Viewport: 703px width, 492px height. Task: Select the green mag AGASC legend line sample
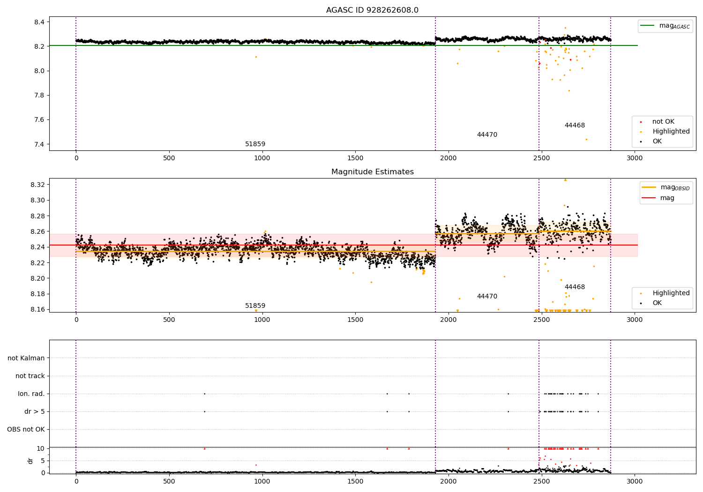pyautogui.click(x=648, y=26)
